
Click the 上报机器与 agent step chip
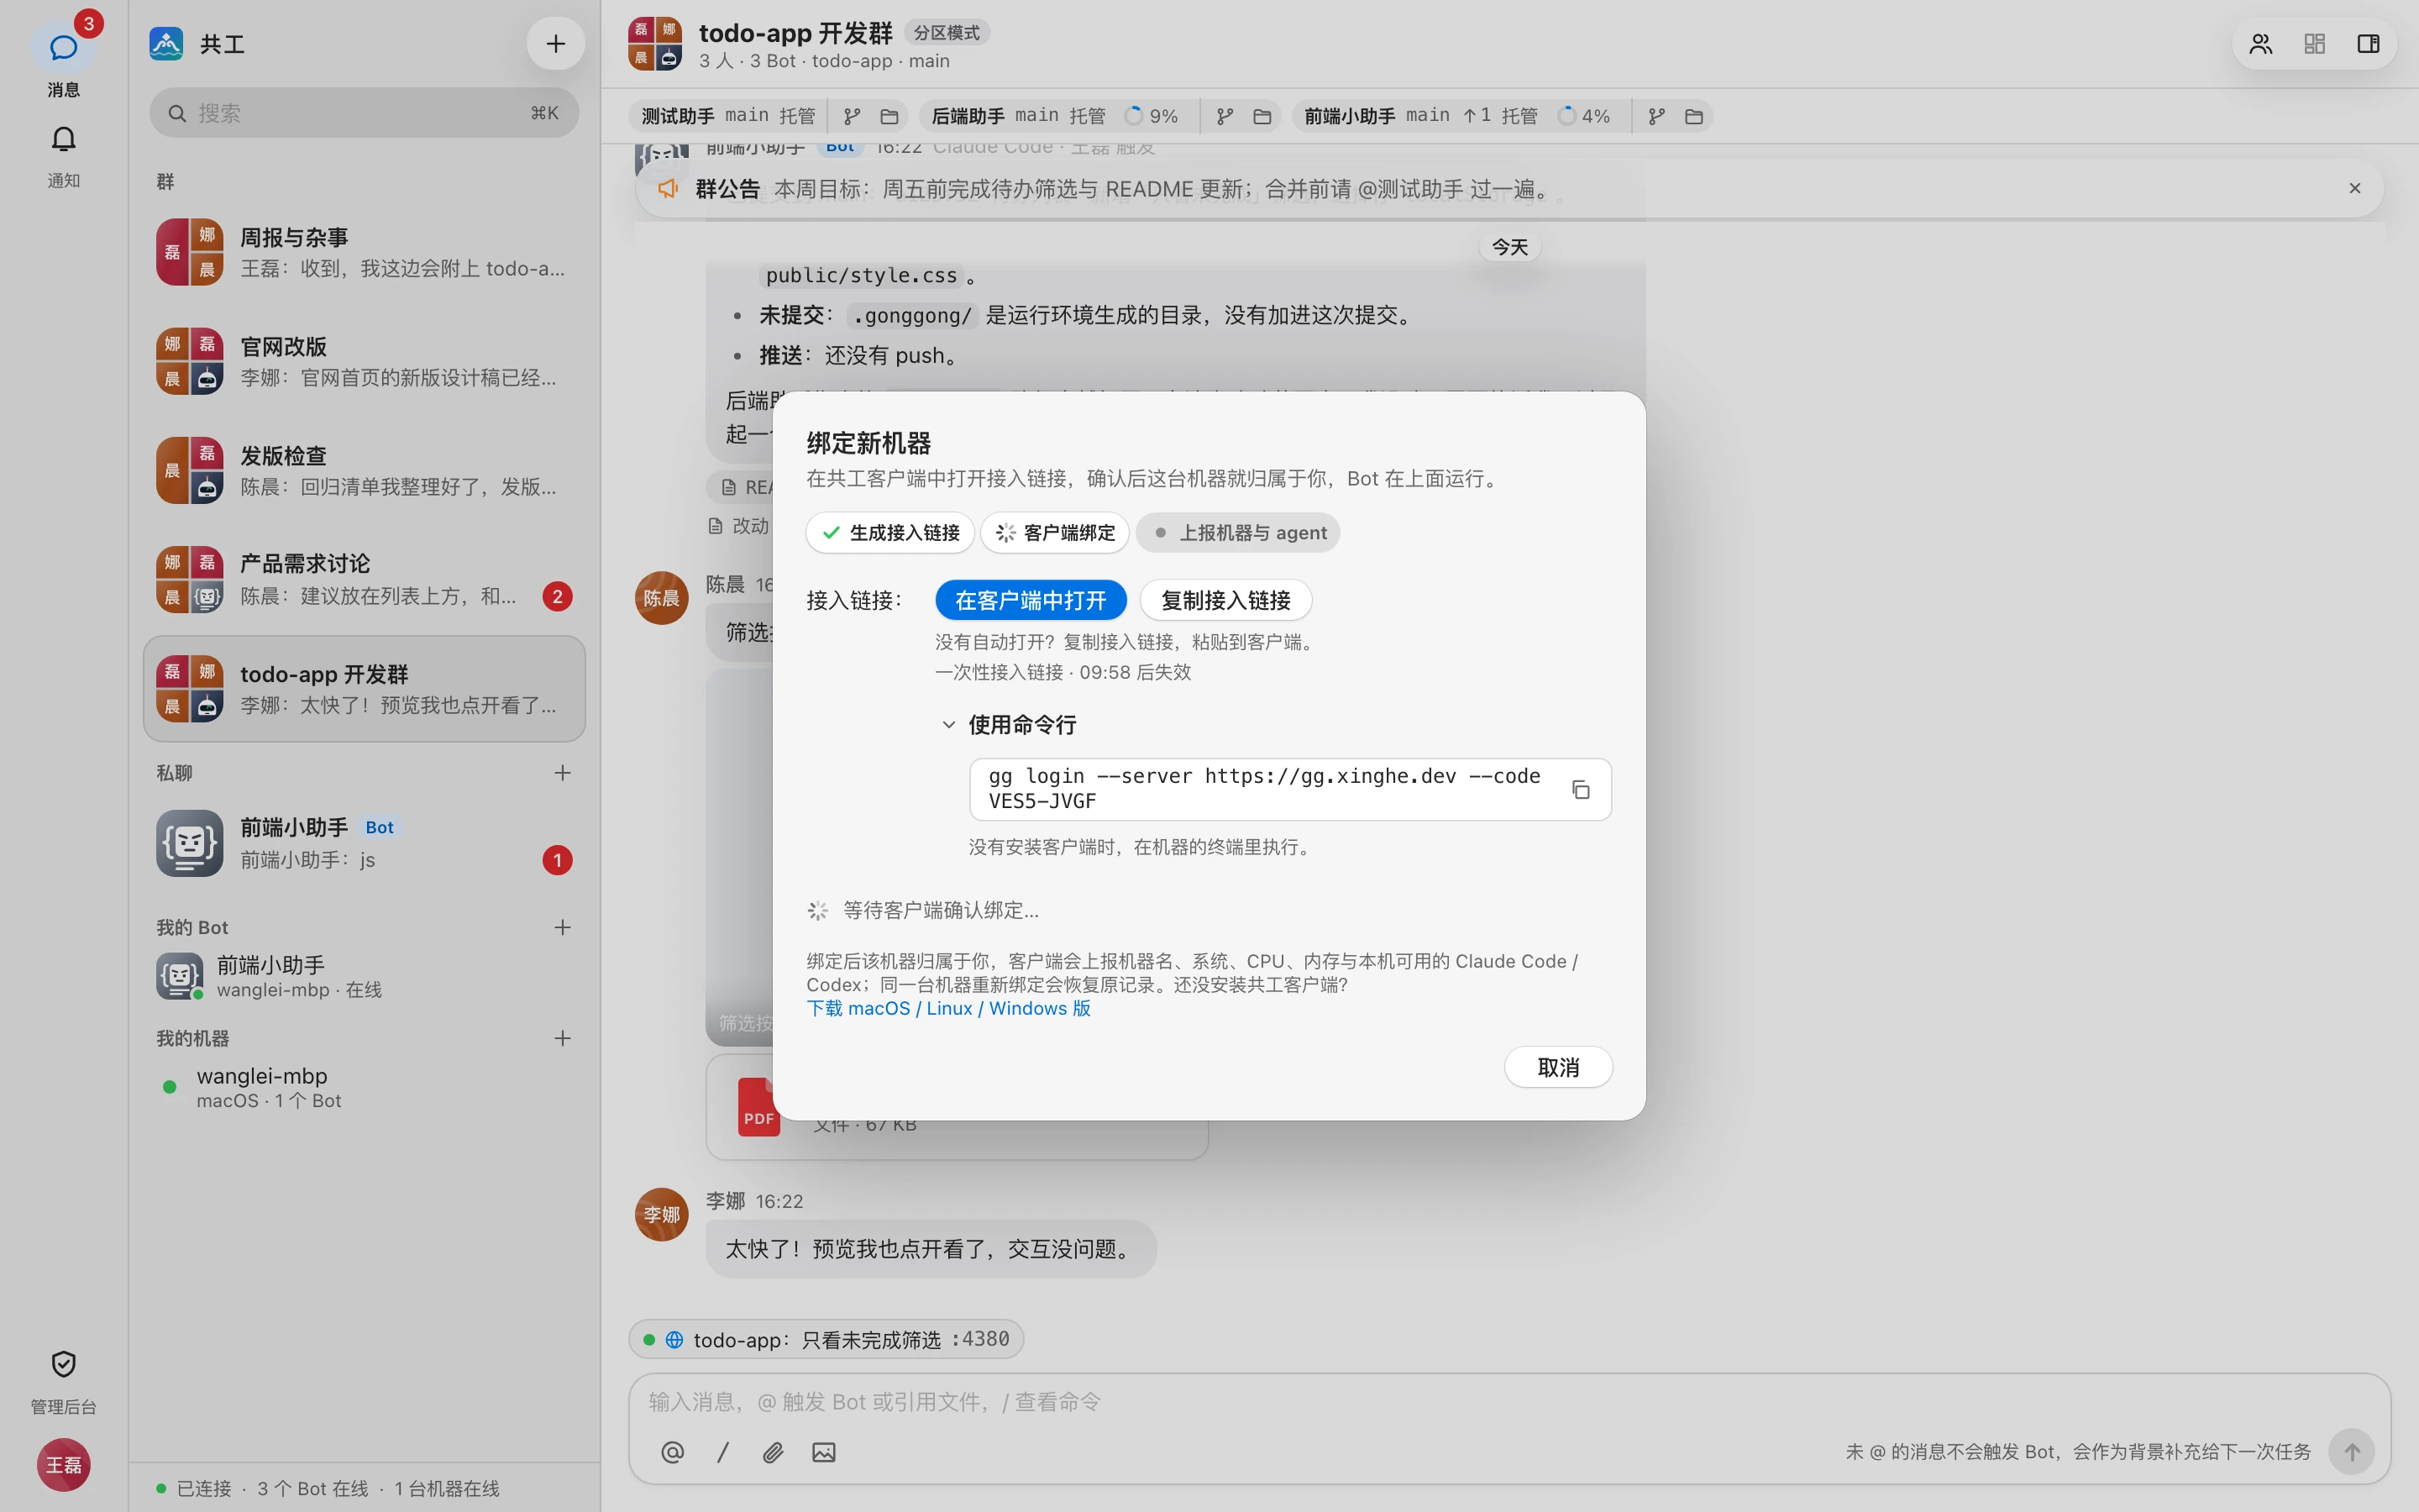[x=1237, y=533]
